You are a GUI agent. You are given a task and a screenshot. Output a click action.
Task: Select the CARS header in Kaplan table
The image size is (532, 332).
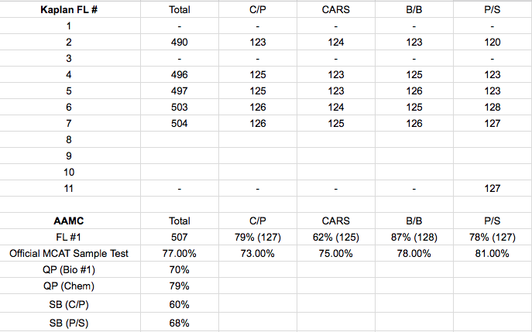coord(336,9)
